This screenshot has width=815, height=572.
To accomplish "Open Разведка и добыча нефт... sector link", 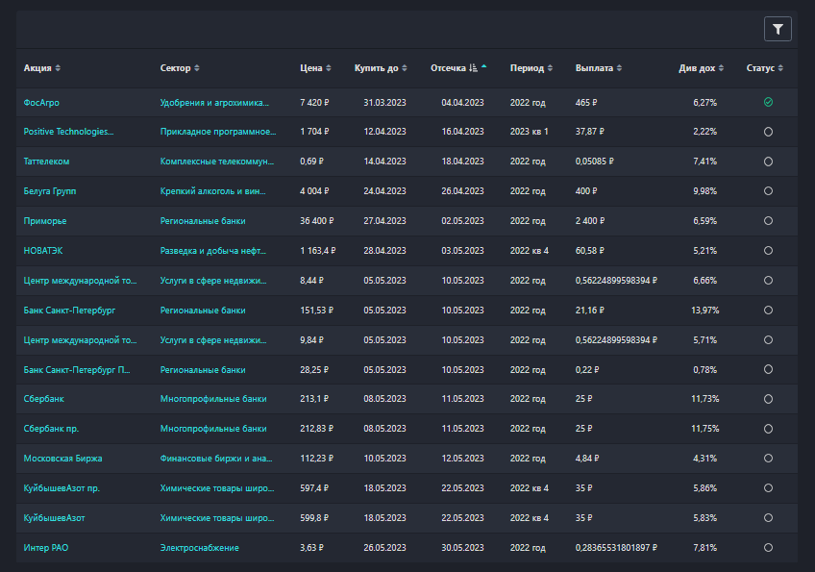I will (213, 251).
